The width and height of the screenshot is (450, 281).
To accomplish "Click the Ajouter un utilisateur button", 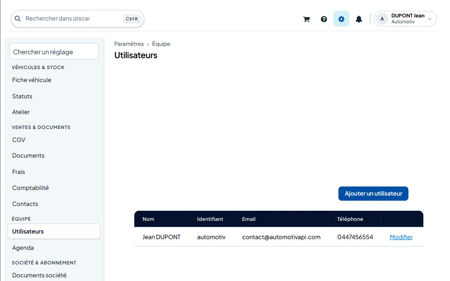I will click(x=373, y=194).
